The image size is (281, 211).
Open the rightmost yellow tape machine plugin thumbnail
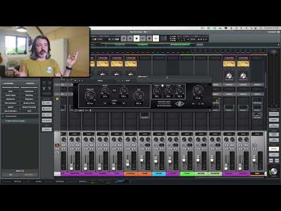coord(243,63)
